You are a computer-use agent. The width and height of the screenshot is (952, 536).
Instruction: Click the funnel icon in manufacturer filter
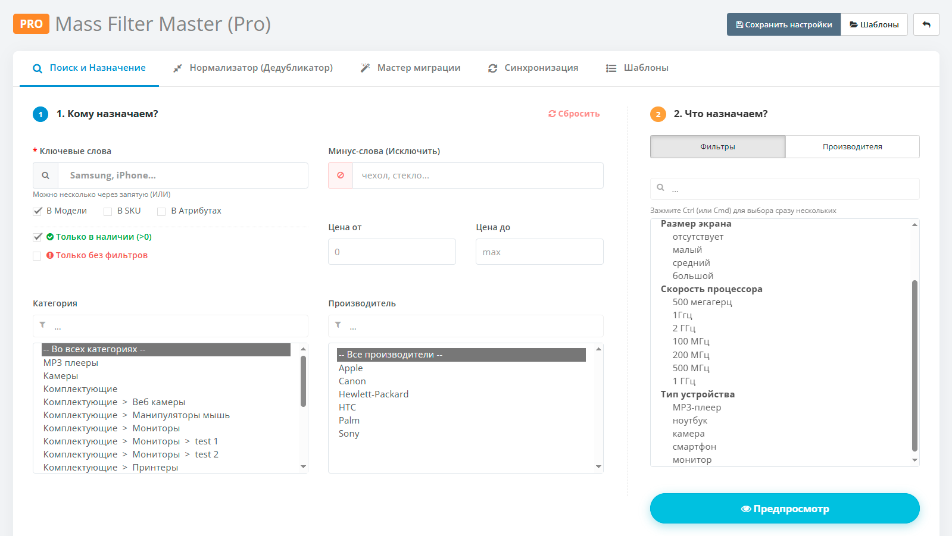pyautogui.click(x=338, y=325)
